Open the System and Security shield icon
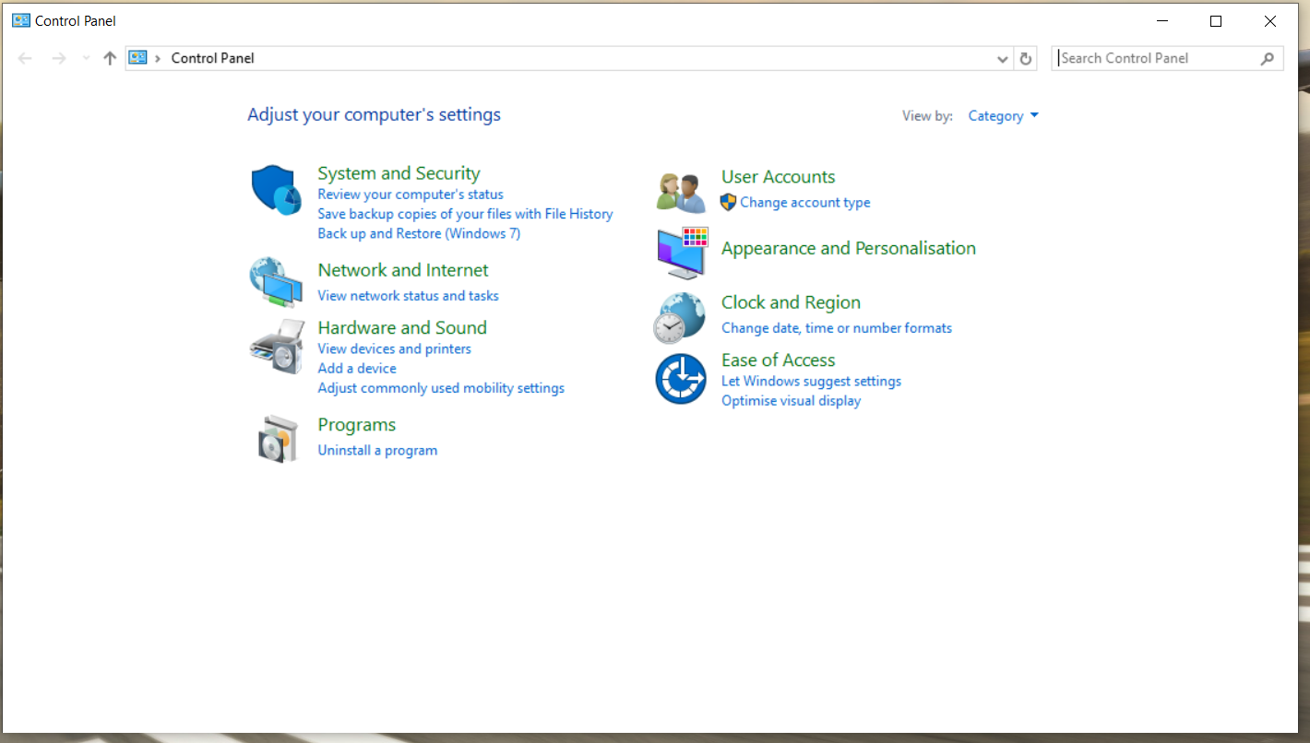Viewport: 1310px width, 743px height. tap(276, 190)
